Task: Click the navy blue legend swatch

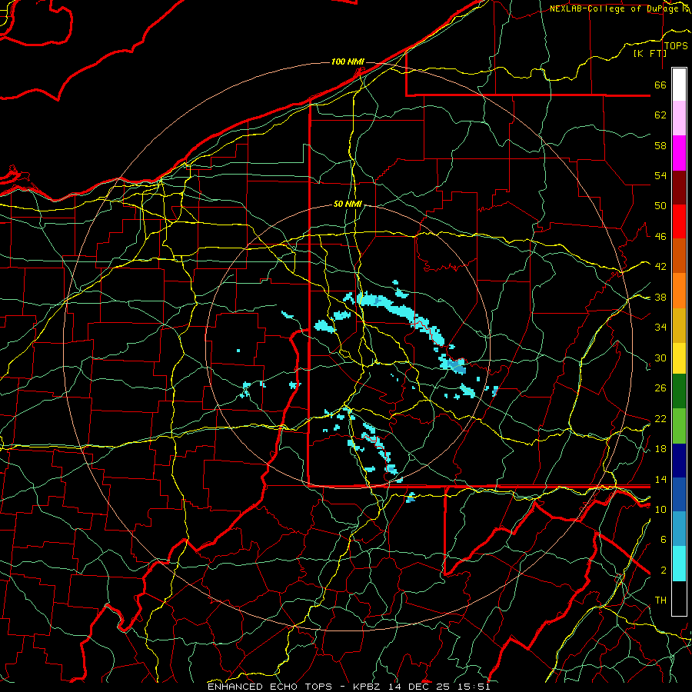Action: 679,461
